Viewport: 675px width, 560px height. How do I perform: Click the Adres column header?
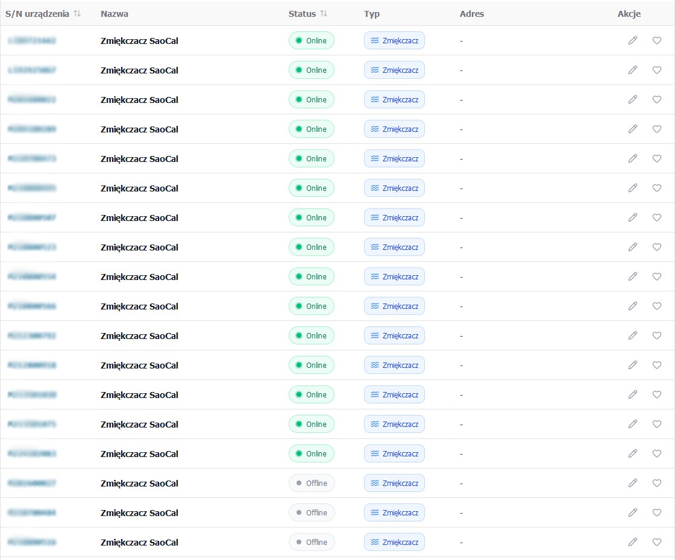coord(471,14)
